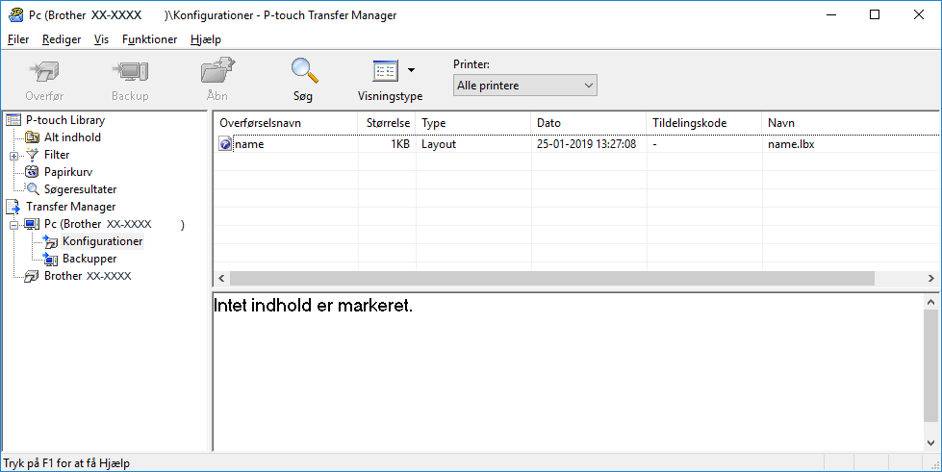Expand the Filter tree node
This screenshot has width=942, height=472.
[13, 156]
